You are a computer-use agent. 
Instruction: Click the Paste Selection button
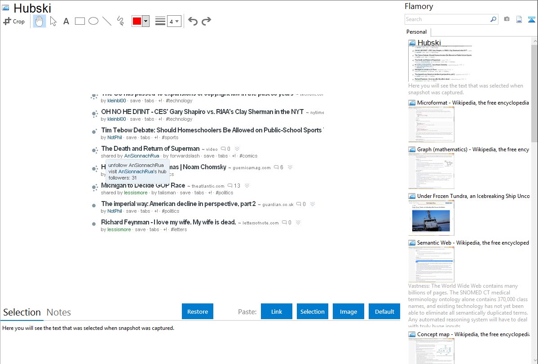pyautogui.click(x=312, y=311)
